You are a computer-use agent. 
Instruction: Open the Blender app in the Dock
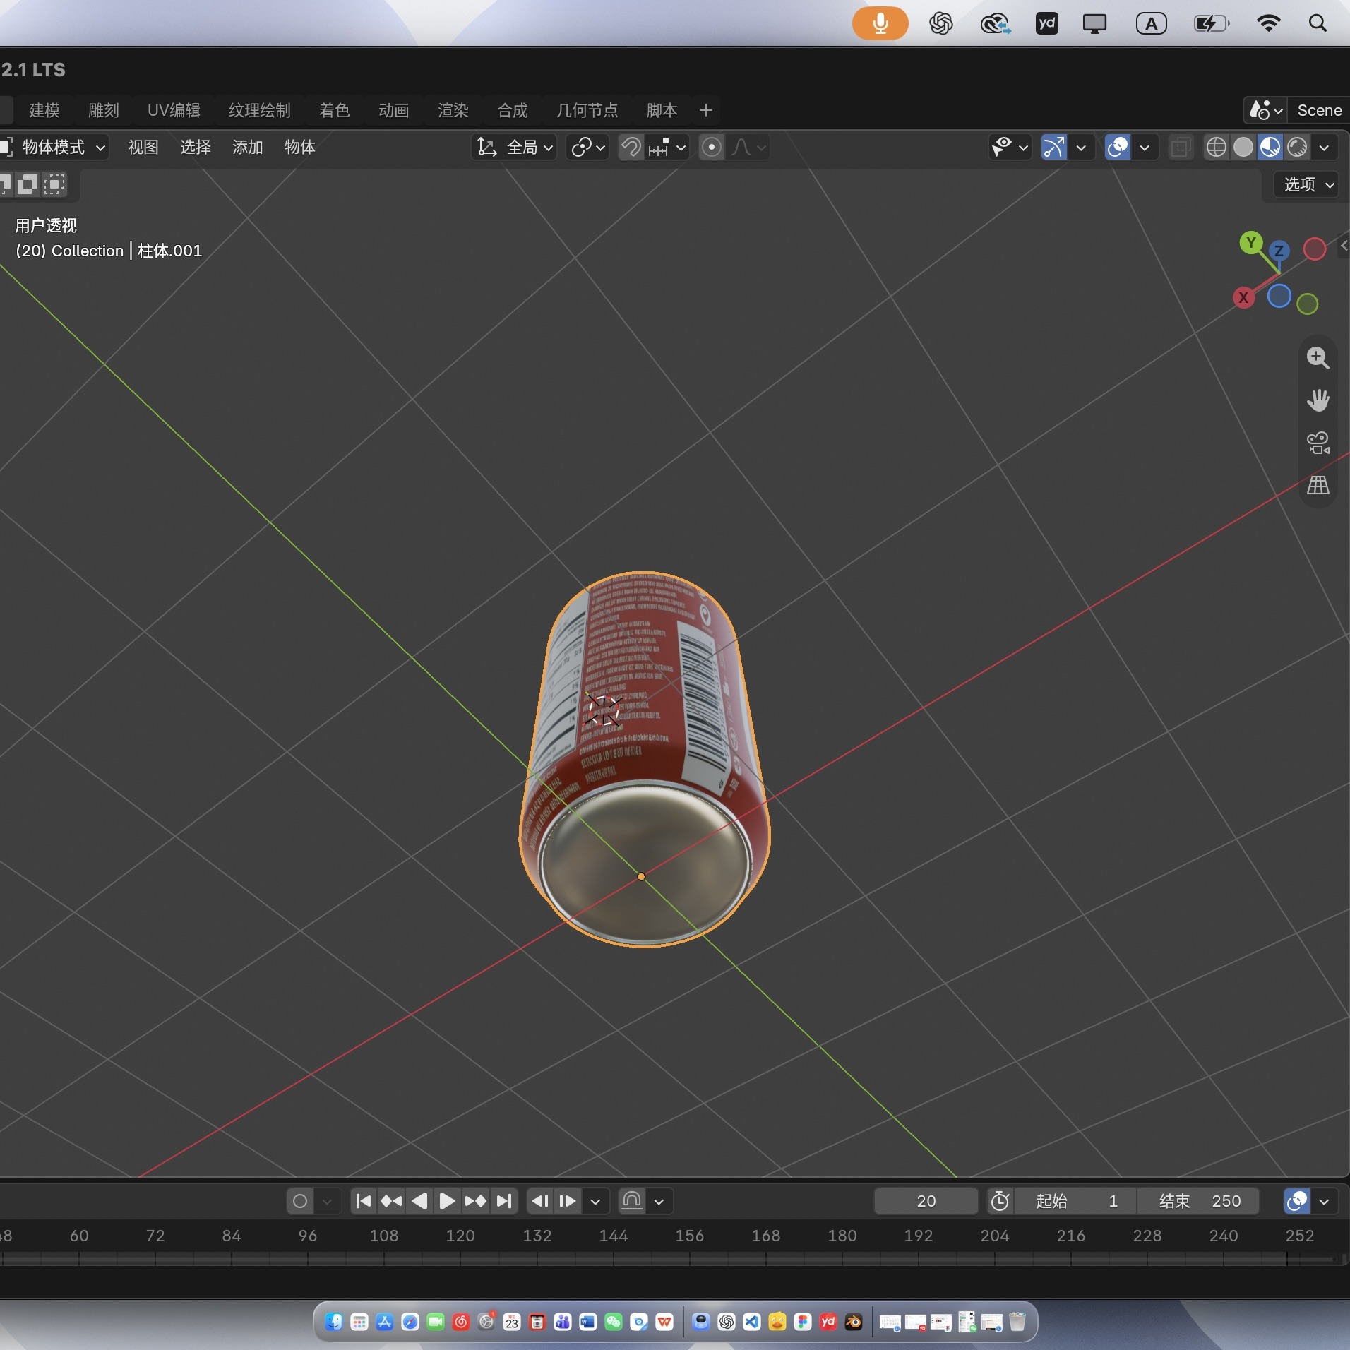[853, 1322]
